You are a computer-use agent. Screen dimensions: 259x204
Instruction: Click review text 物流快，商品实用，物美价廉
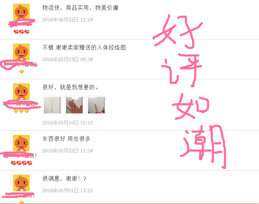click(80, 8)
